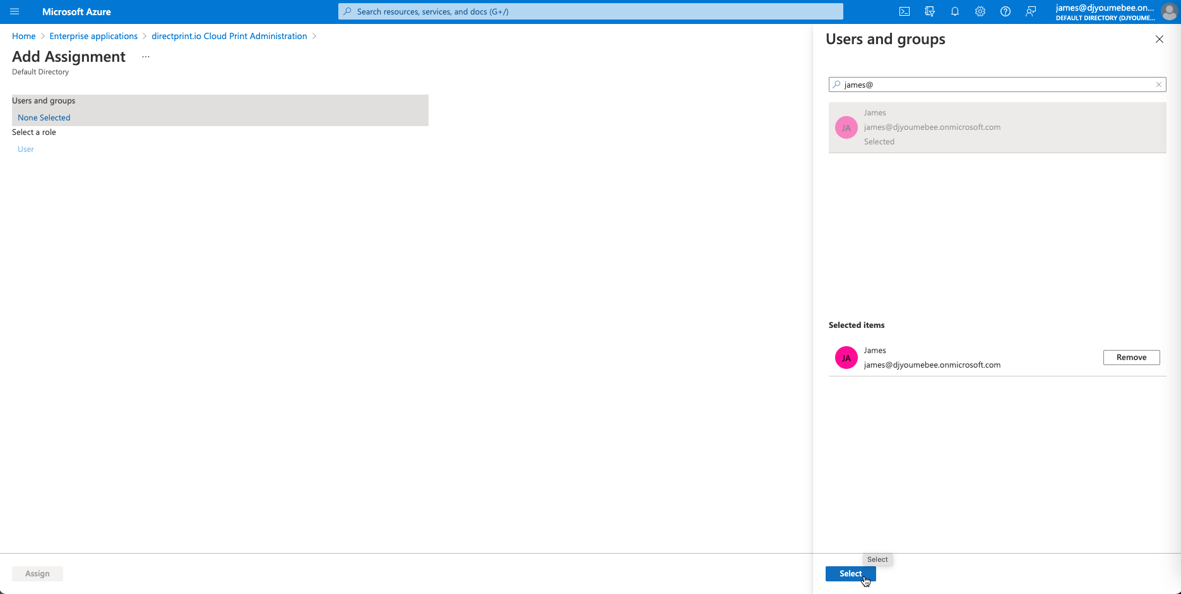This screenshot has height=594, width=1181.
Task: Focus the global Search resources box
Action: point(590,11)
